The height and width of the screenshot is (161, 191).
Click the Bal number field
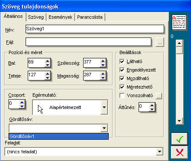coord(36,63)
